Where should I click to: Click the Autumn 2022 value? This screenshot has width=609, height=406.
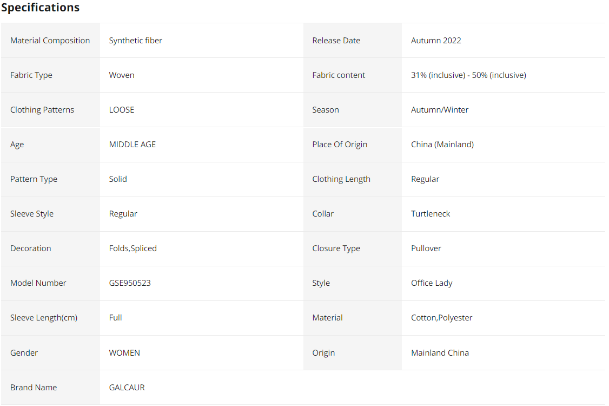tap(436, 41)
